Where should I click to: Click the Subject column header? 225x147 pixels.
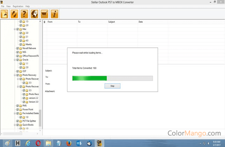(112, 22)
